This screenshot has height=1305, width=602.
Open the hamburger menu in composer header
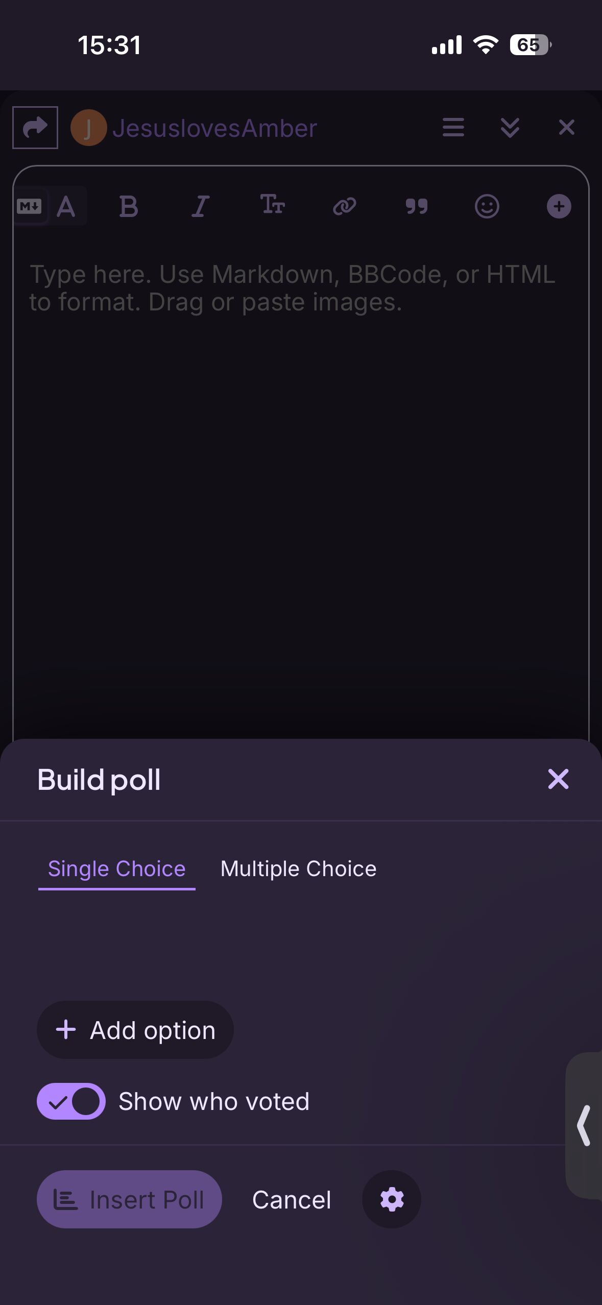coord(453,128)
